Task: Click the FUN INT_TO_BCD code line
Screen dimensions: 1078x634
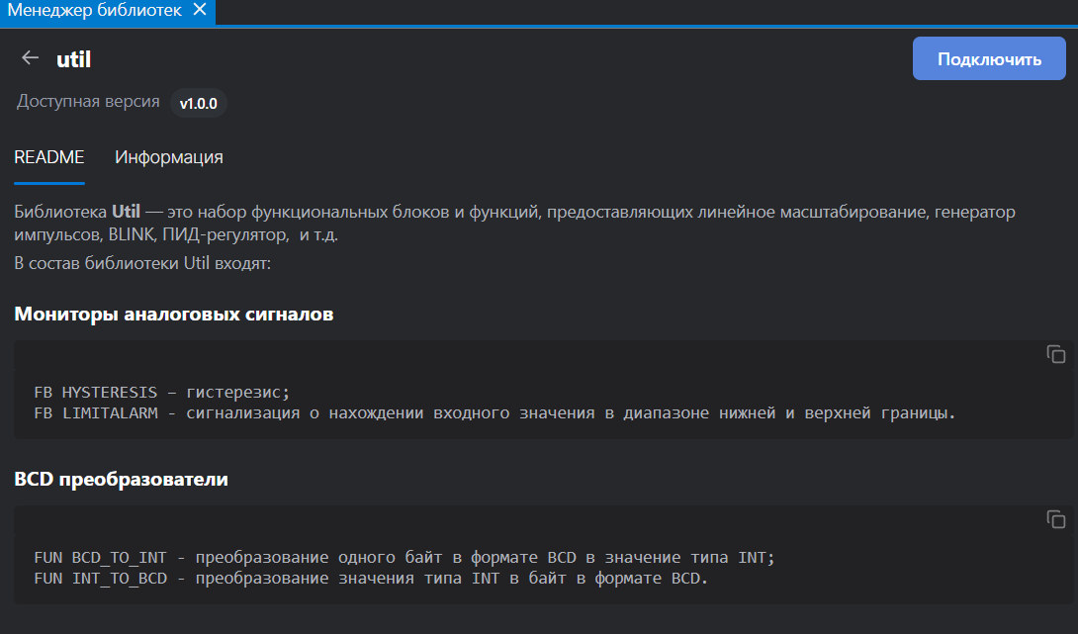Action: click(371, 579)
